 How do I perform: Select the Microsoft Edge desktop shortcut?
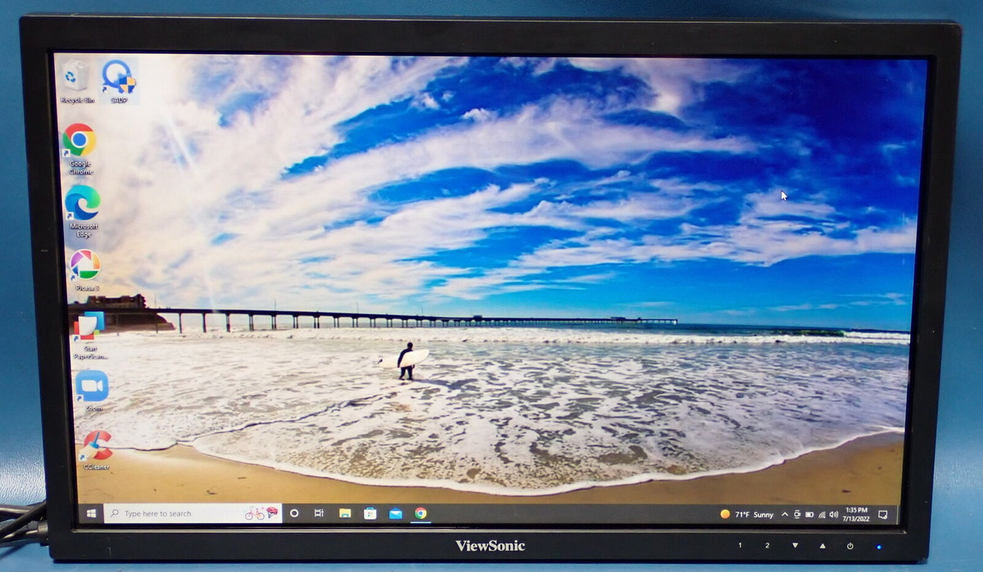83,202
